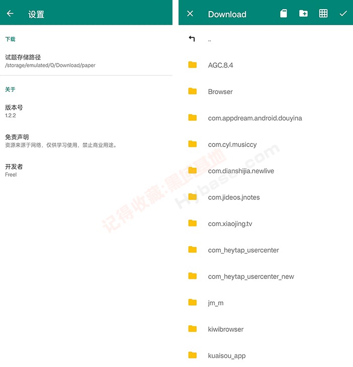Tap the 开发者 entry

tap(86, 170)
